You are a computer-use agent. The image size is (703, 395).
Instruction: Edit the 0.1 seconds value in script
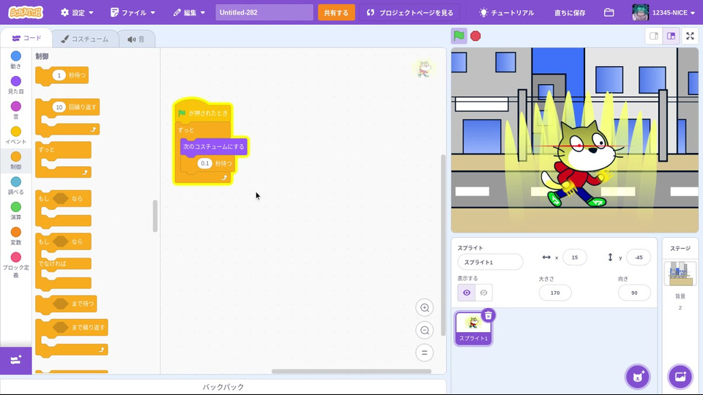tap(205, 163)
